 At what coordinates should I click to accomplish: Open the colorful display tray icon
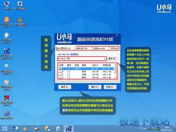(158, 128)
